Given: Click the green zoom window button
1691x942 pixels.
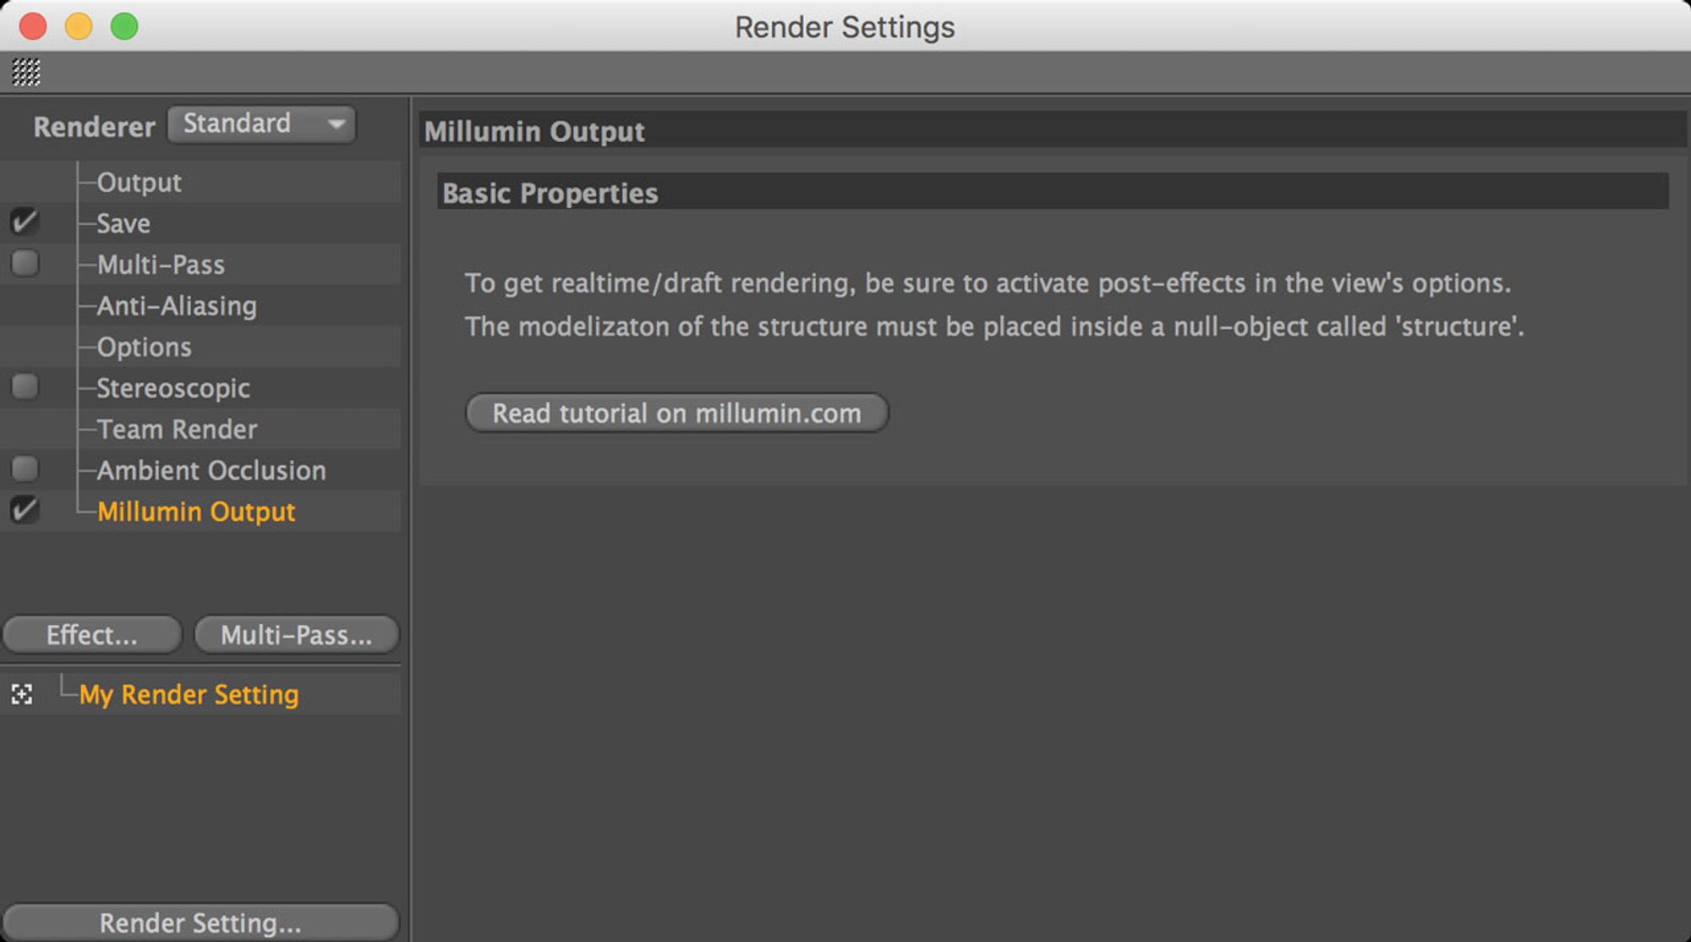Looking at the screenshot, I should tap(124, 26).
